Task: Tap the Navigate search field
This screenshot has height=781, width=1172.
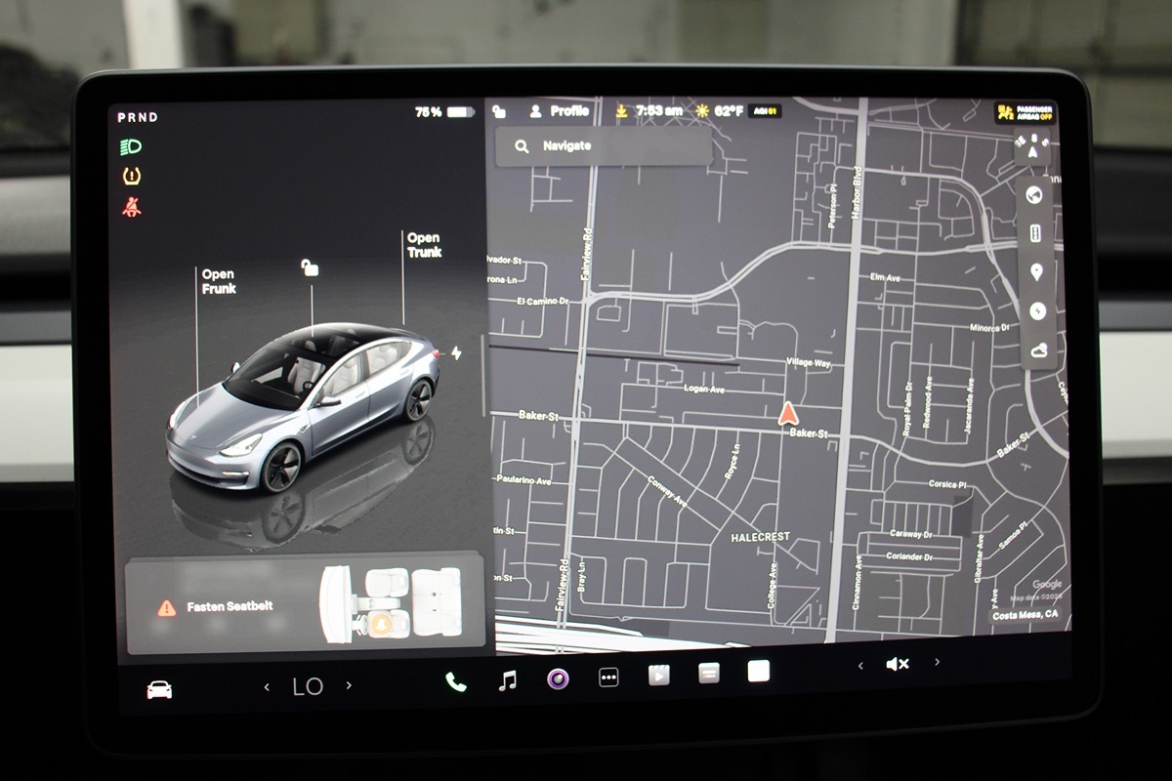Action: click(x=603, y=146)
